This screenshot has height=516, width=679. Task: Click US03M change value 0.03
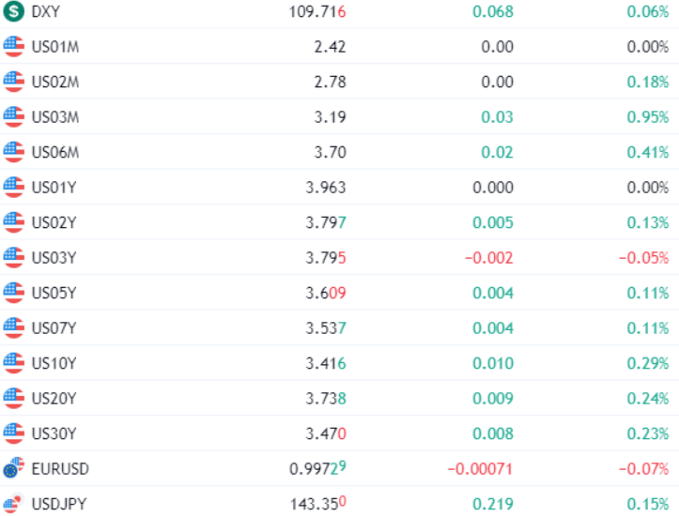click(x=497, y=117)
